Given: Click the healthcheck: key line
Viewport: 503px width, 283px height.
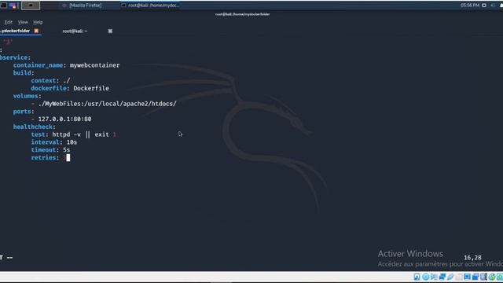Looking at the screenshot, I should pos(34,127).
